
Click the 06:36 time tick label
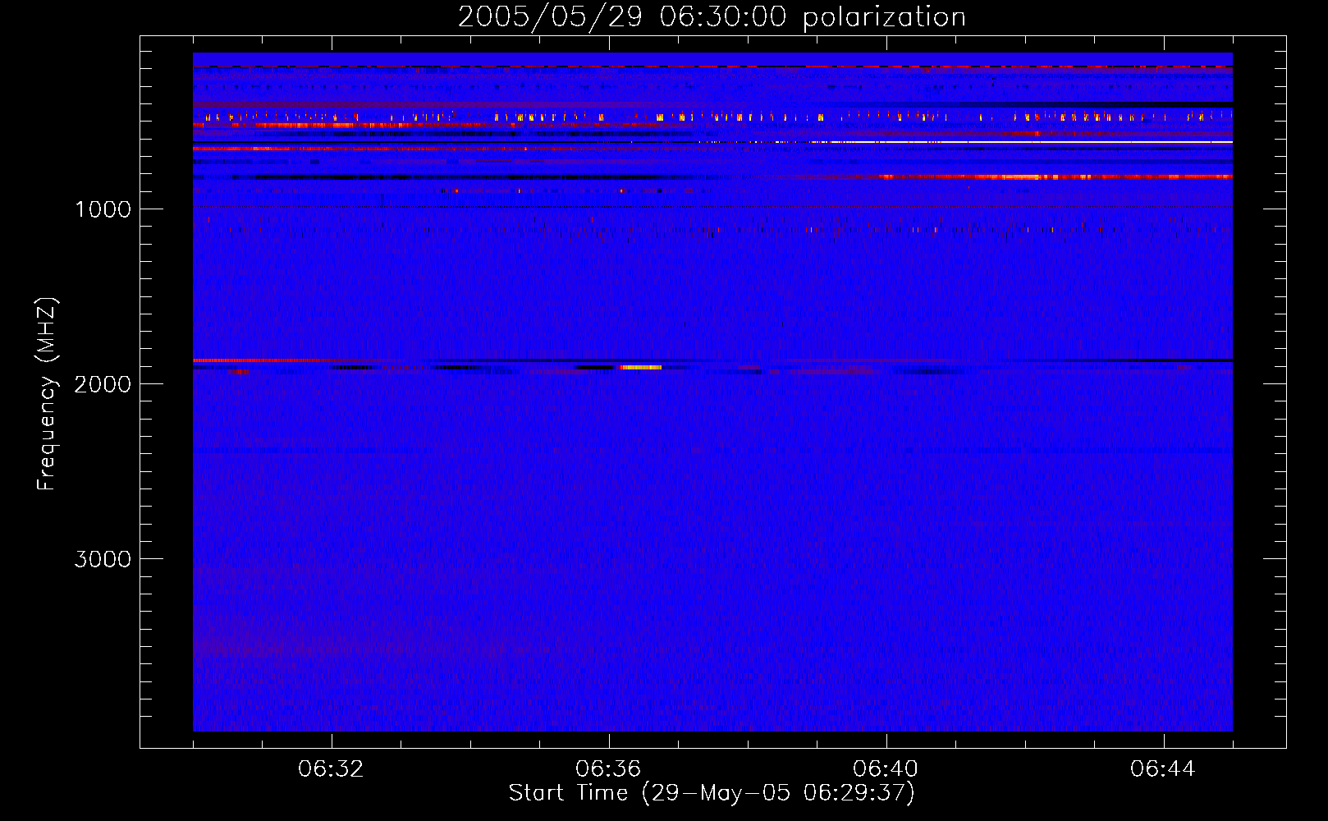(609, 769)
